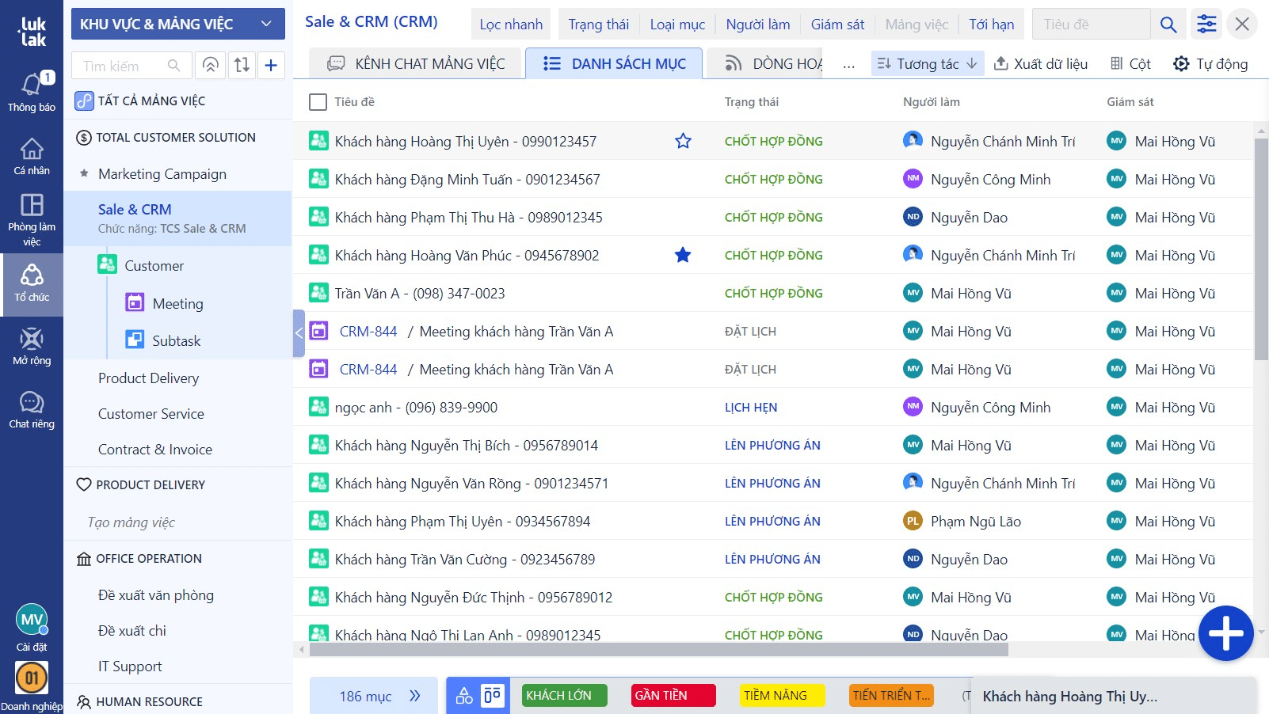Open the CRM-844 link in the list
Image resolution: width=1269 pixels, height=714 pixels.
(368, 332)
